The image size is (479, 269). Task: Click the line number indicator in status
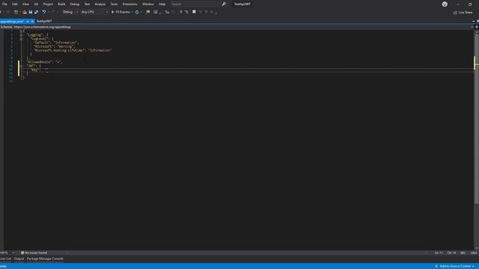pyautogui.click(x=439, y=253)
